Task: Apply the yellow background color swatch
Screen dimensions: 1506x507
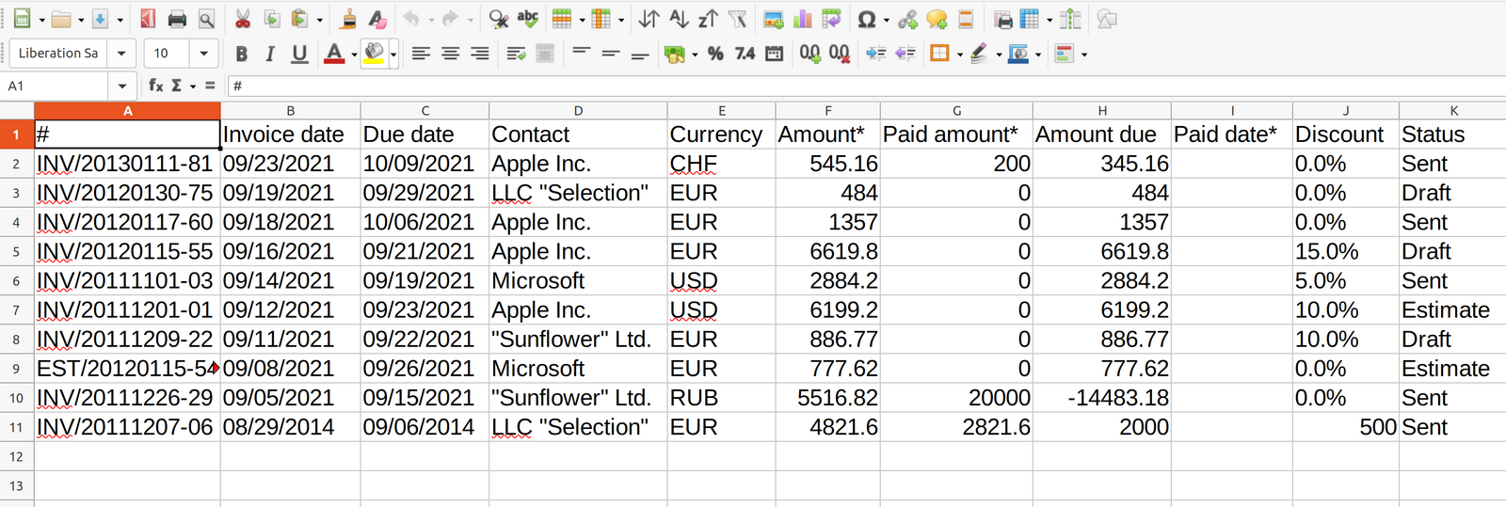Action: 374,54
